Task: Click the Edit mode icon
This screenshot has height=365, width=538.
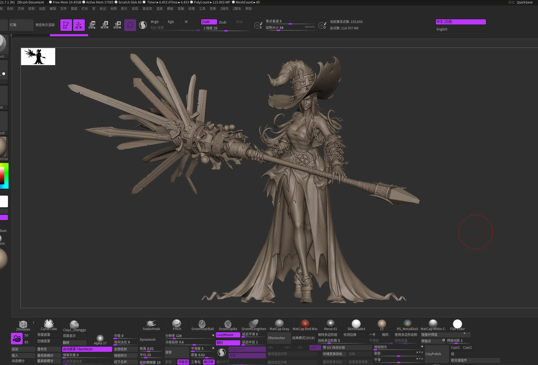Action: [66, 25]
